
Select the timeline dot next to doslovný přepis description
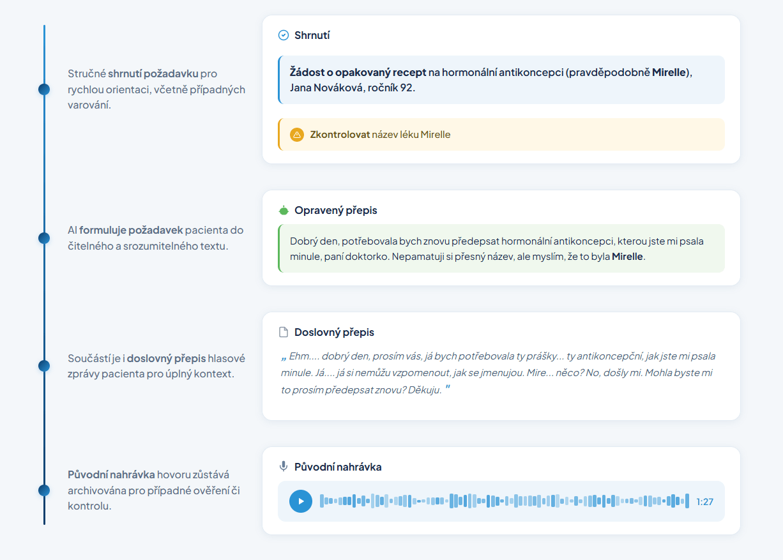pyautogui.click(x=44, y=366)
